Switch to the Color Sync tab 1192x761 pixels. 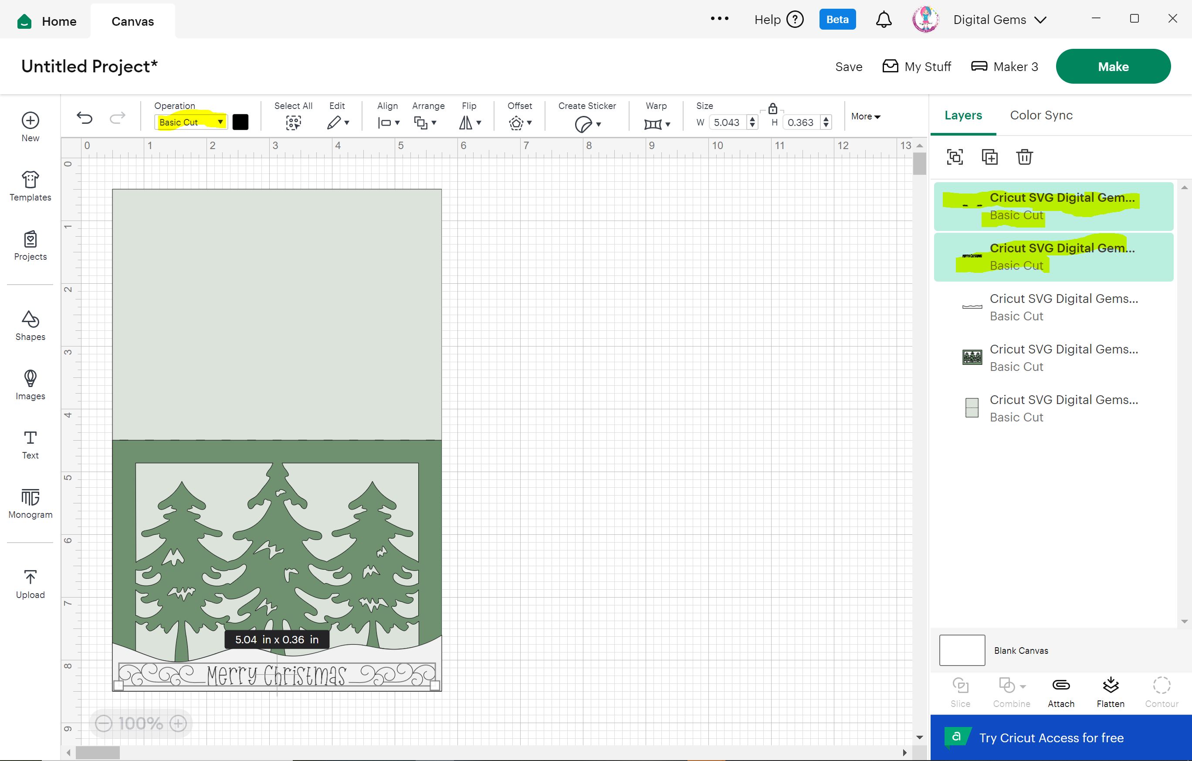click(1041, 116)
